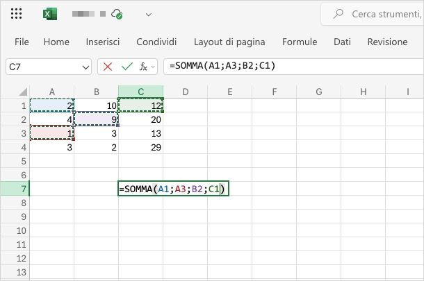Screen dimensions: 424x281
Task: Open the File tab
Action: pyautogui.click(x=22, y=42)
